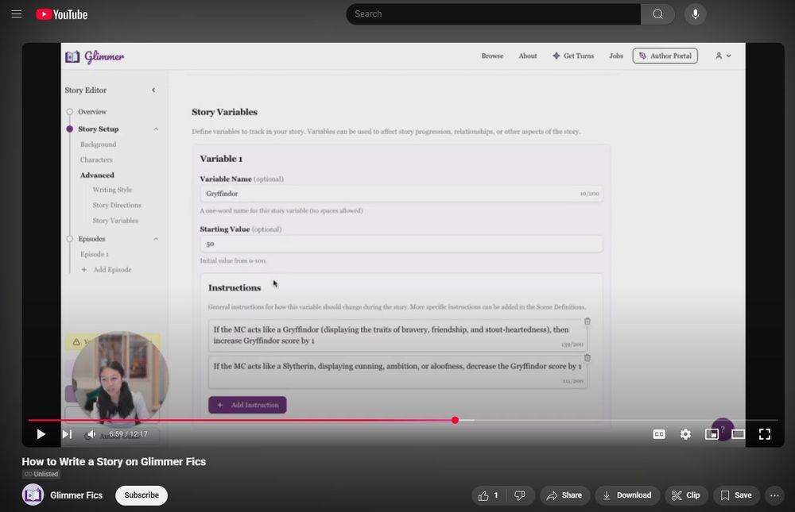Image resolution: width=795 pixels, height=512 pixels.
Task: Toggle closed captions on the player
Action: click(x=659, y=434)
